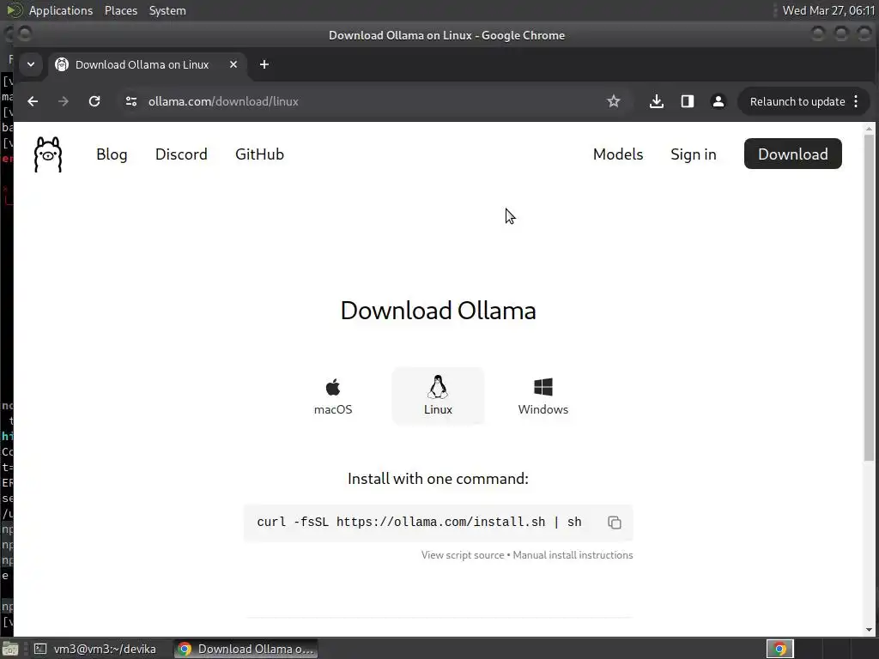Open a new Chrome tab

pyautogui.click(x=264, y=65)
